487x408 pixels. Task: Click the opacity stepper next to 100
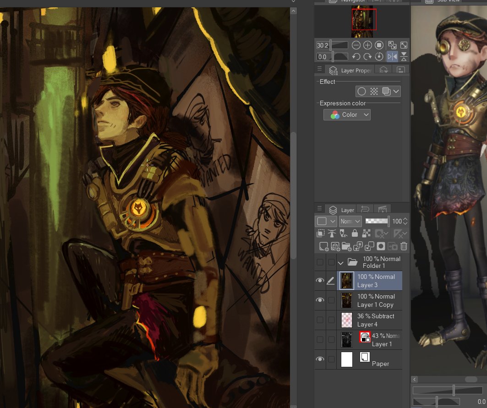point(405,221)
